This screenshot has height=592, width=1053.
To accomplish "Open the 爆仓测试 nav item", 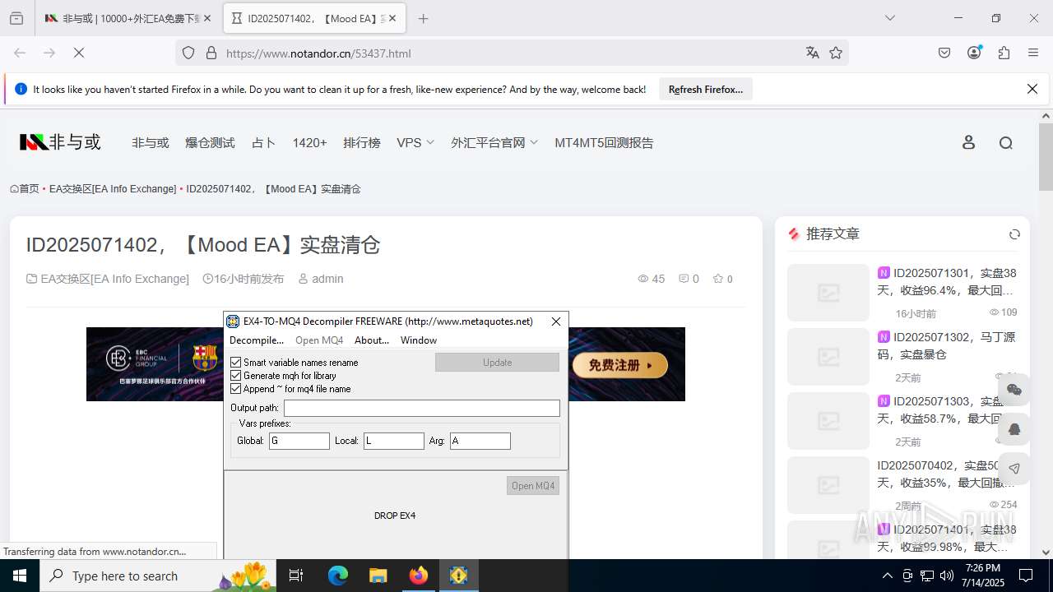I will (x=210, y=142).
